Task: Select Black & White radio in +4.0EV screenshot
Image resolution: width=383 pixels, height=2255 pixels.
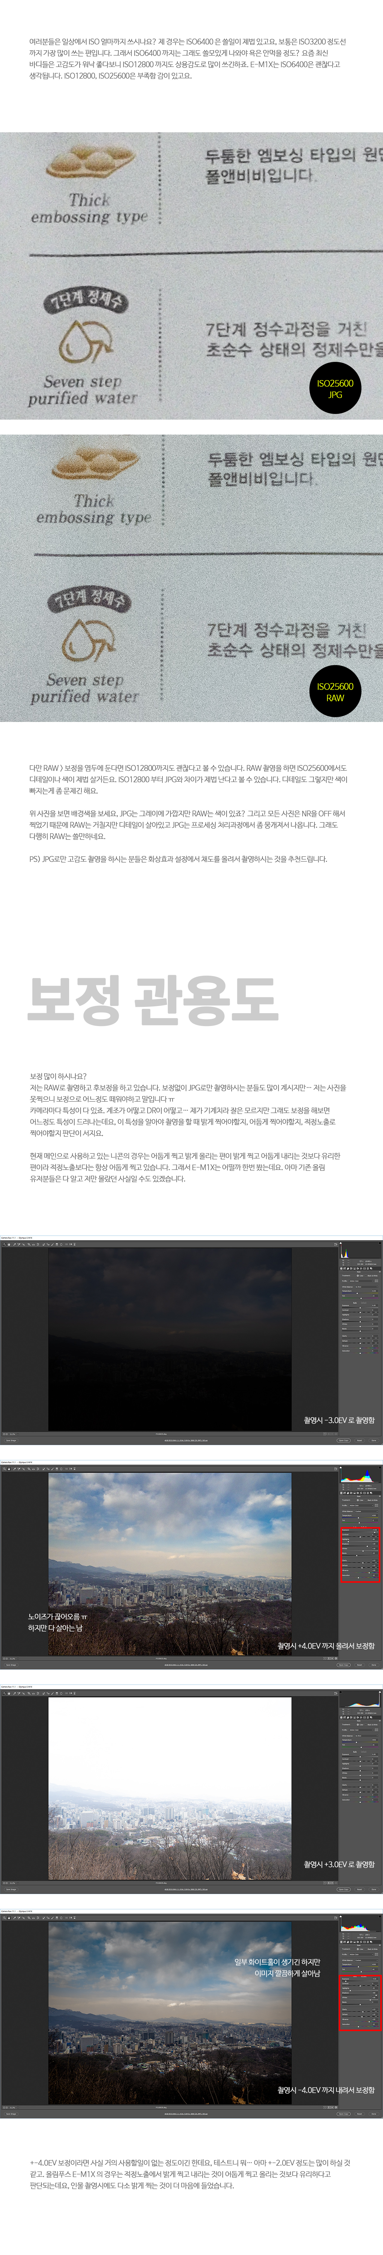Action: pos(366,1500)
